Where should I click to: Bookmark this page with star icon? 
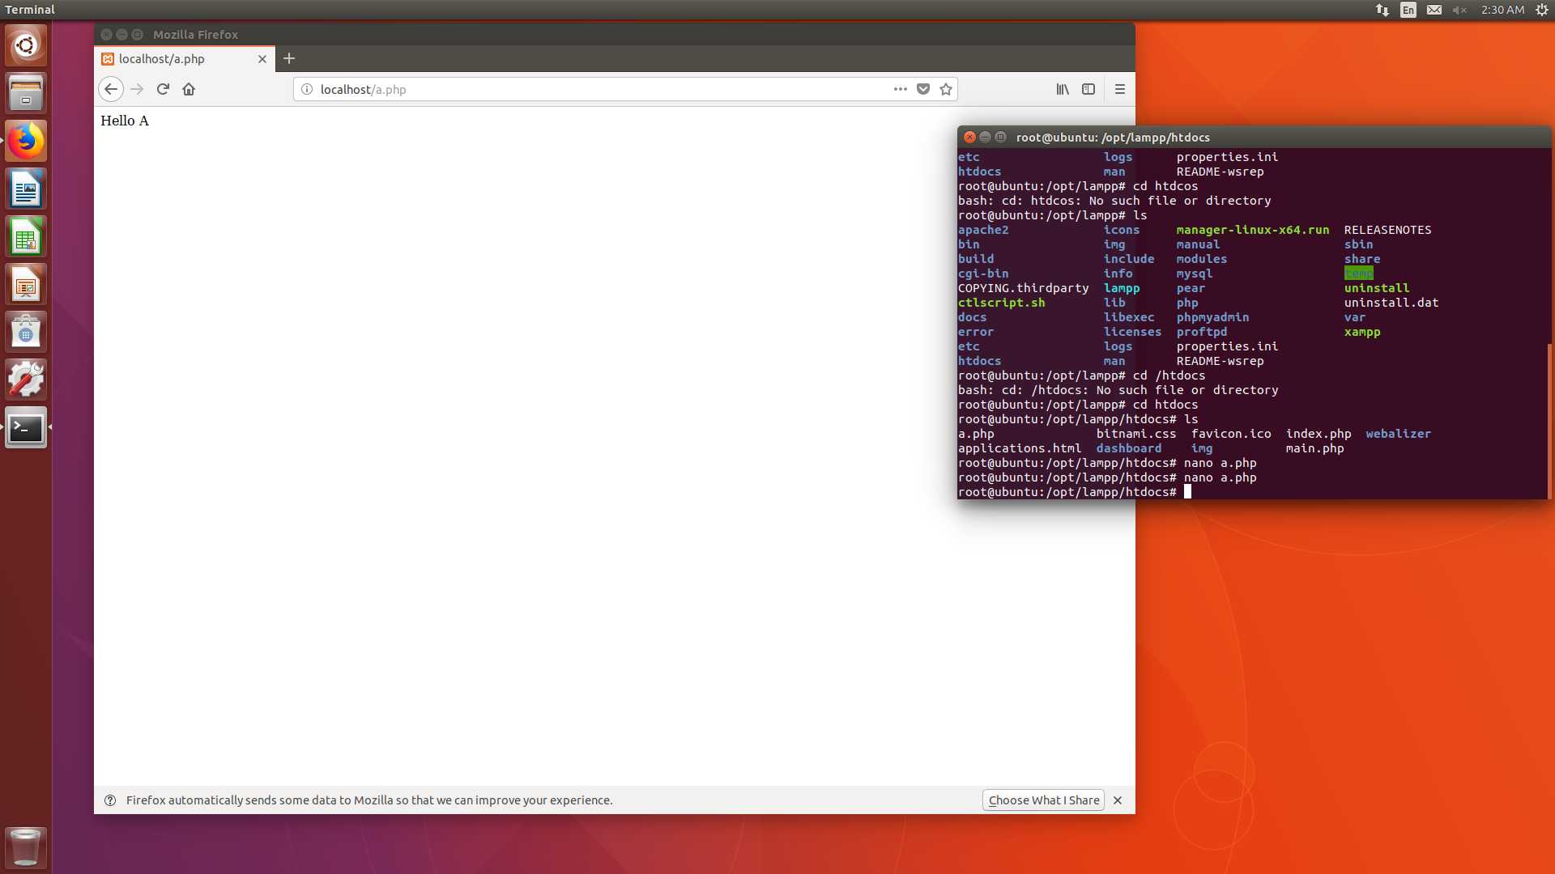[x=945, y=89]
